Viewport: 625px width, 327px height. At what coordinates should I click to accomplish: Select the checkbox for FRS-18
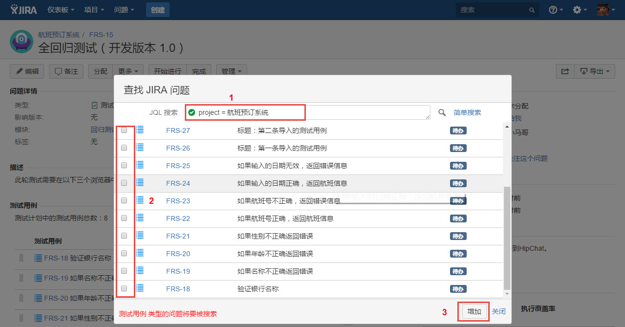pyautogui.click(x=124, y=289)
